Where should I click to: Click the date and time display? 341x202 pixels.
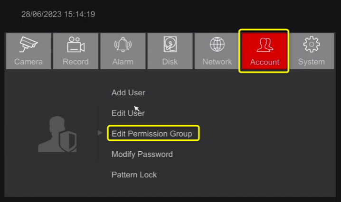(58, 14)
